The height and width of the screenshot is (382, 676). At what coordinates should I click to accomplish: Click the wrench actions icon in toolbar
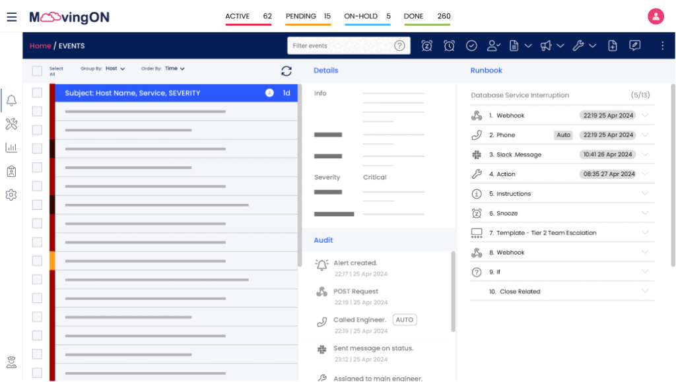[578, 46]
